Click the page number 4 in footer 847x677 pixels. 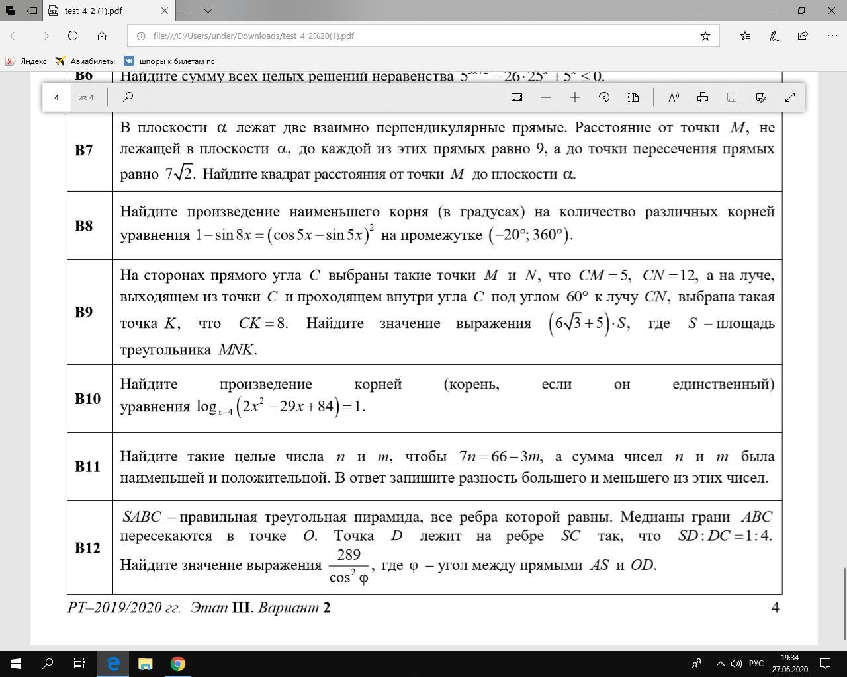pos(776,608)
